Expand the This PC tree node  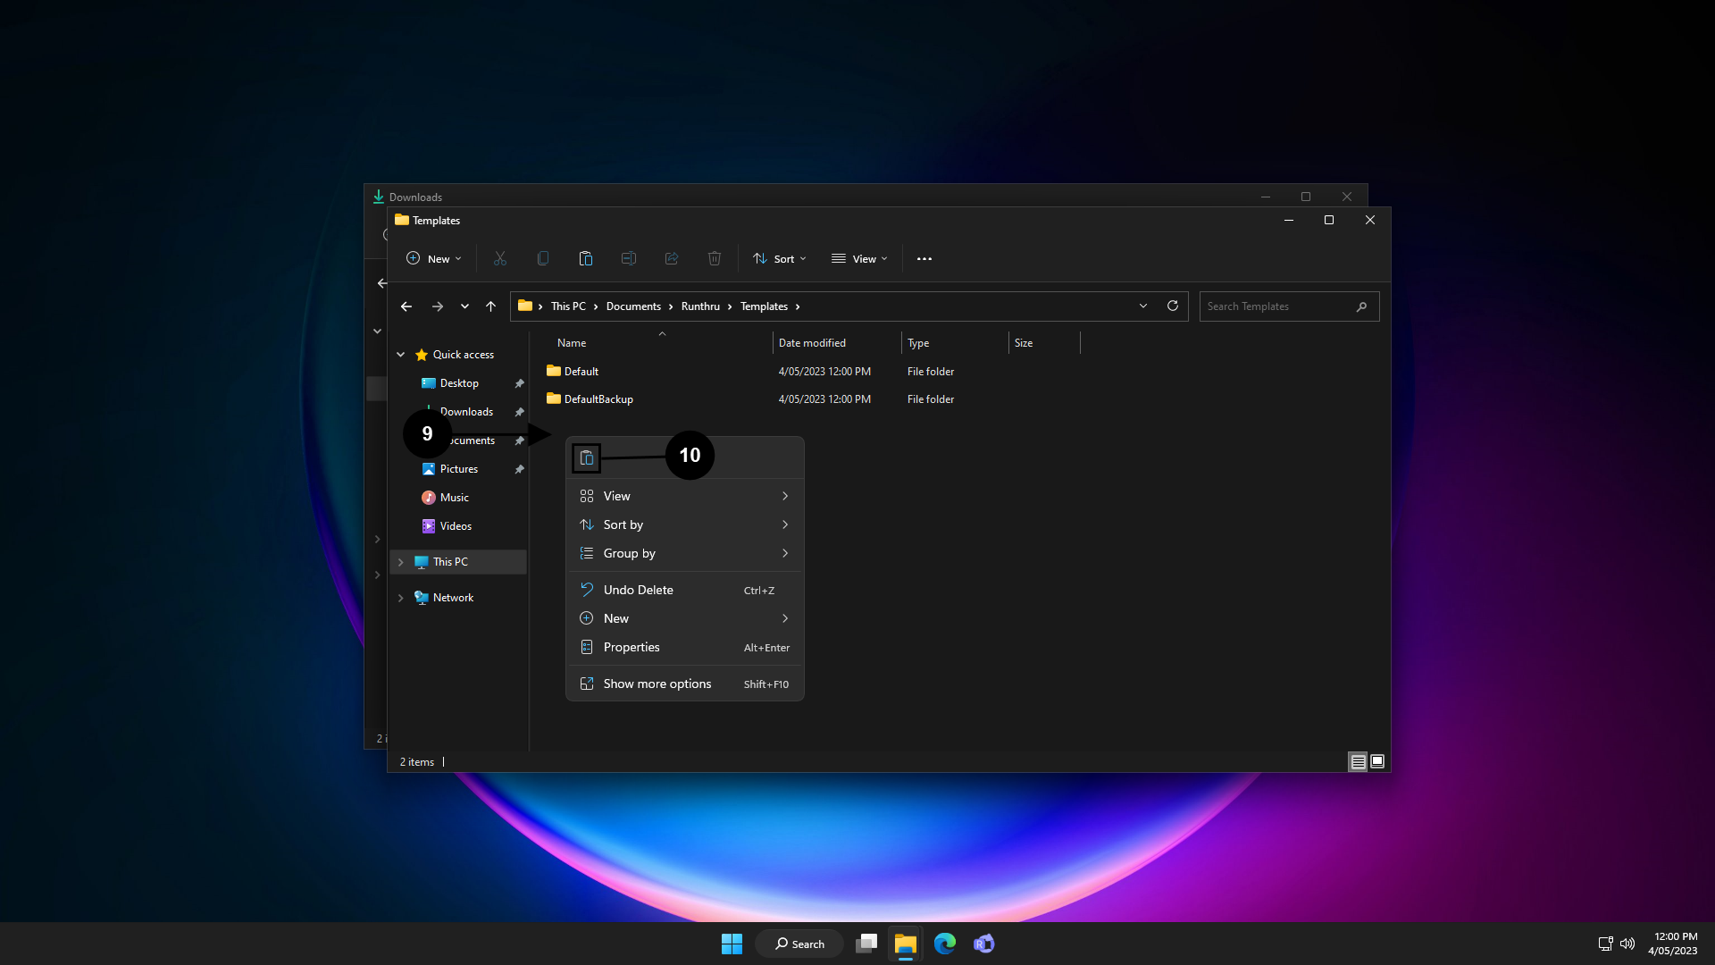click(400, 562)
